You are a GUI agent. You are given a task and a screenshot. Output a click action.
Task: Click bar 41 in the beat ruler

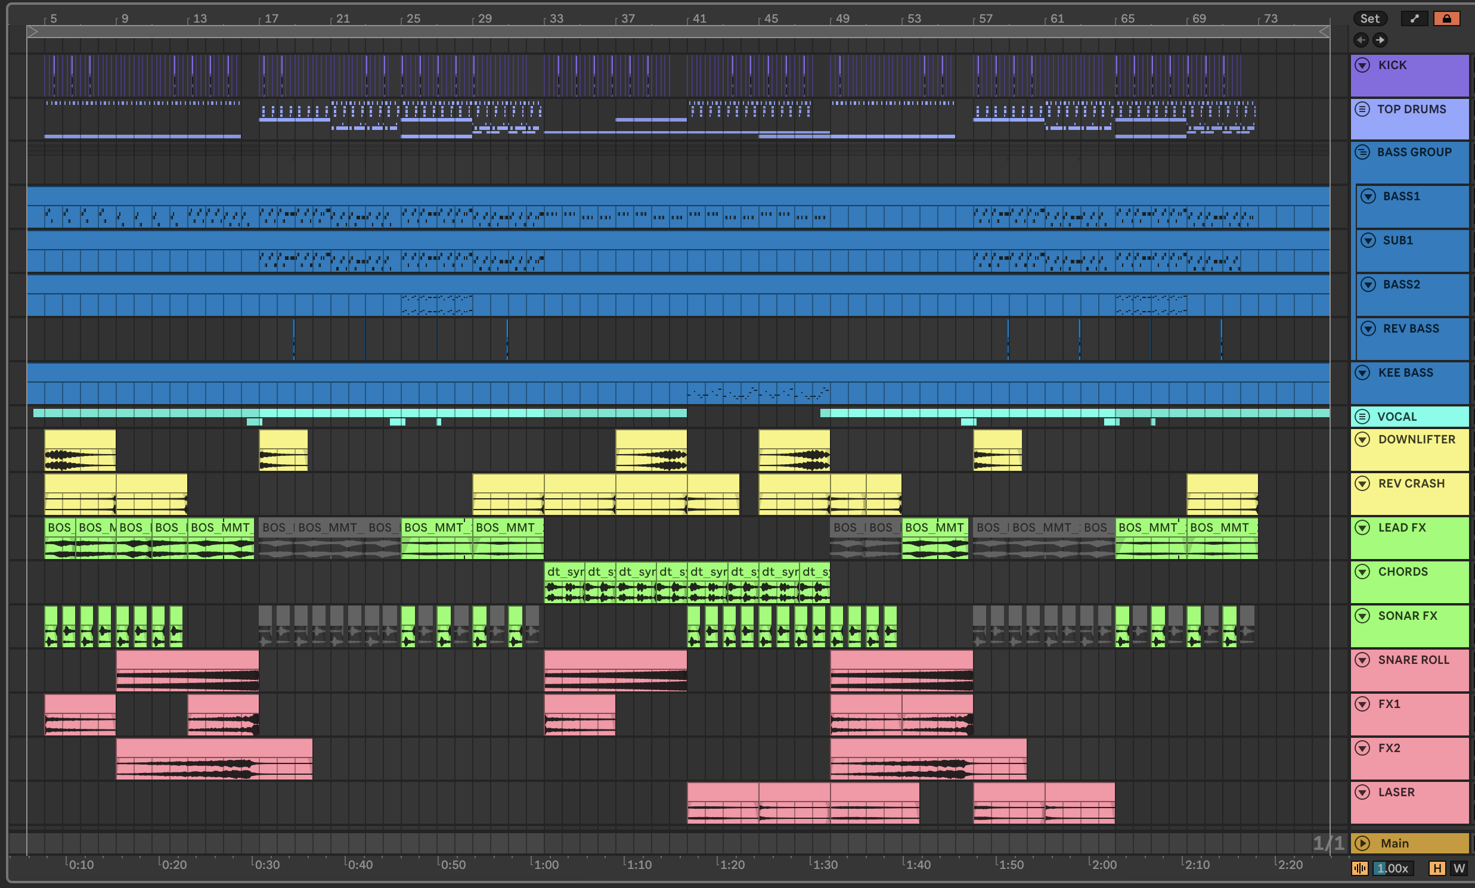[699, 18]
